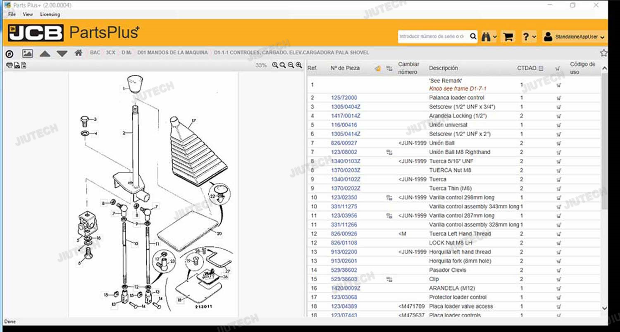620x332 pixels.
Task: Click the home icon in breadcrumb bar
Action: pyautogui.click(x=78, y=53)
